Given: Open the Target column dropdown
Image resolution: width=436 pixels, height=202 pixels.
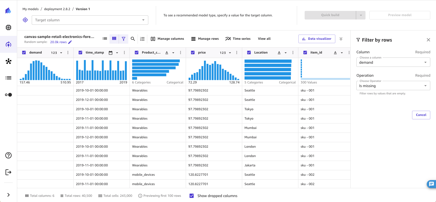Looking at the screenshot, I should [x=90, y=20].
